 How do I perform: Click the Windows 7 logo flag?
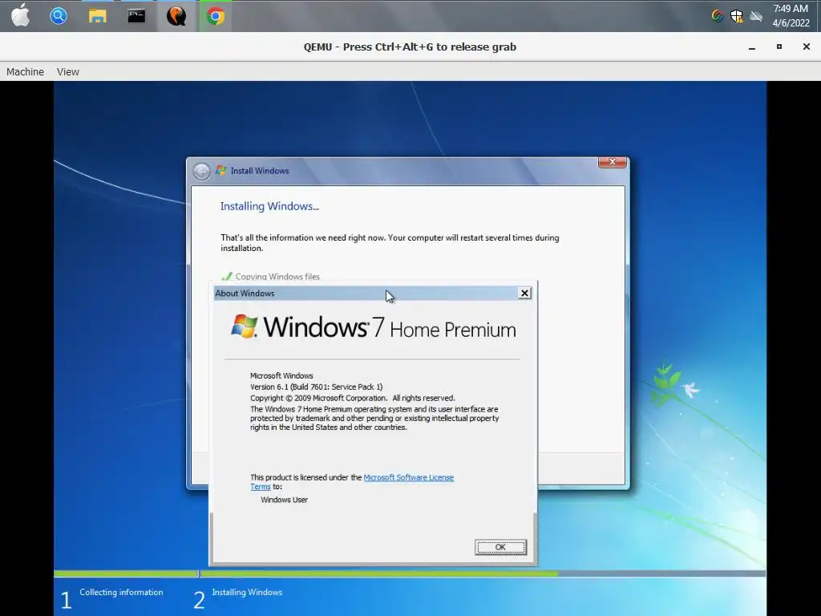[245, 326]
